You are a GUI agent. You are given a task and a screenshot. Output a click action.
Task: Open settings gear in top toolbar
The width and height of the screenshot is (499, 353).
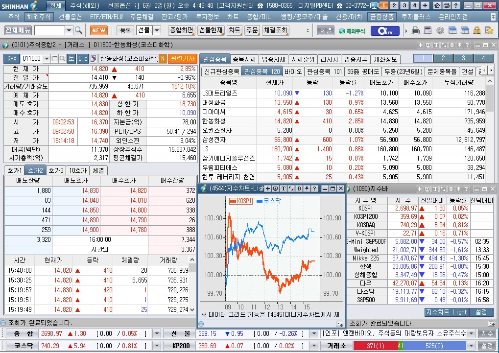[x=440, y=30]
